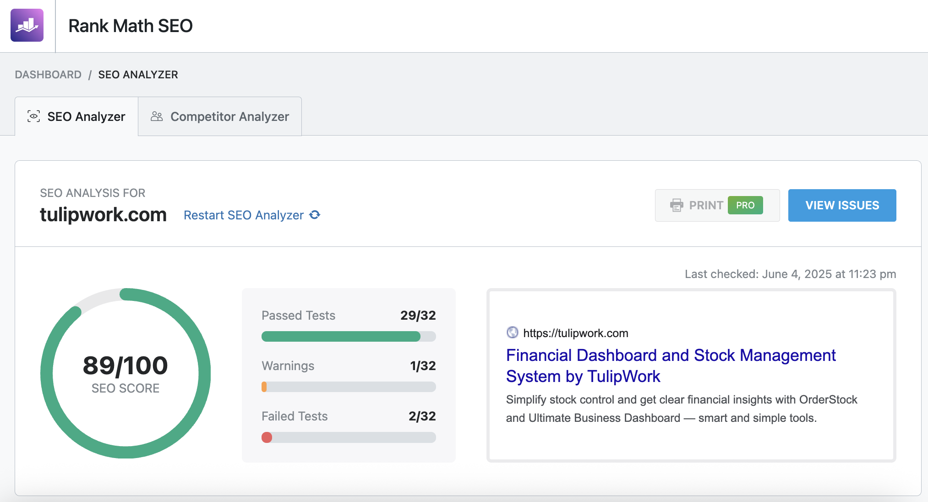Go to Dashboard breadcrumb link

tap(48, 75)
